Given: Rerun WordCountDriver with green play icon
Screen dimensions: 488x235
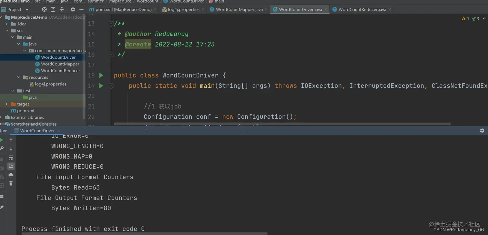Looking at the screenshot, I should pyautogui.click(x=2, y=140).
